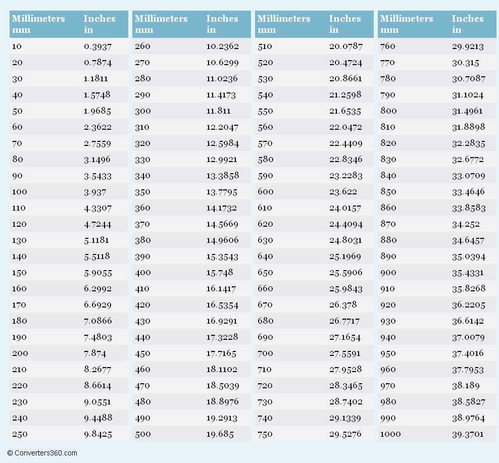Image resolution: width=499 pixels, height=463 pixels.
Task: Click the Inches header above 0.3937
Action: tap(99, 24)
